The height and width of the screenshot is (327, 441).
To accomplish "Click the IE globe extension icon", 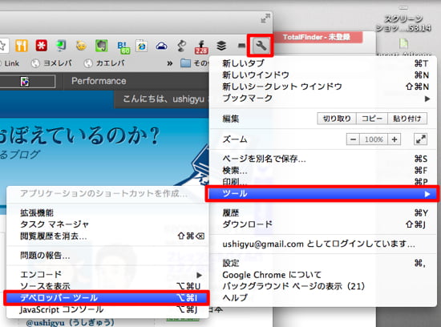I will point(141,46).
